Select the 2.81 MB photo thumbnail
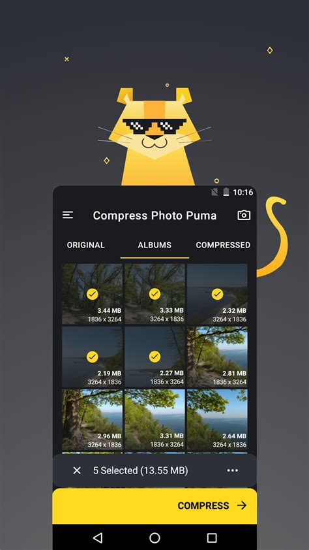The height and width of the screenshot is (550, 309). (217, 357)
